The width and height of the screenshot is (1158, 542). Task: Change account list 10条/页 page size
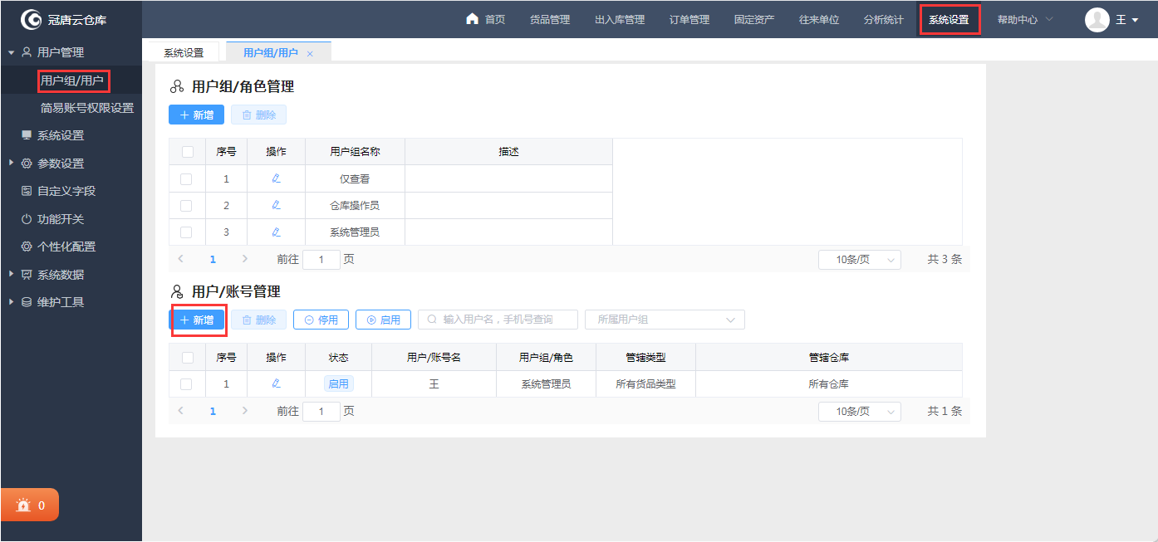click(x=859, y=412)
